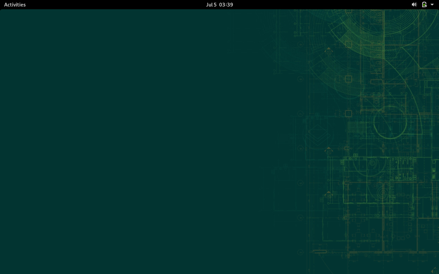The width and height of the screenshot is (439, 274).
Task: Show notifications by clicking the date-time
Action: coord(219,4)
